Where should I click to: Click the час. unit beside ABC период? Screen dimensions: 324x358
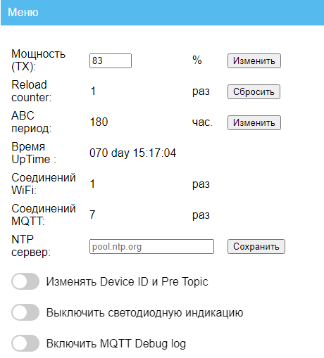coord(202,122)
